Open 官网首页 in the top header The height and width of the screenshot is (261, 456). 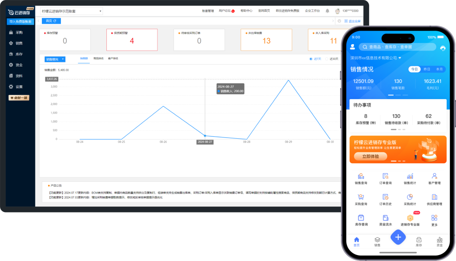pos(264,11)
